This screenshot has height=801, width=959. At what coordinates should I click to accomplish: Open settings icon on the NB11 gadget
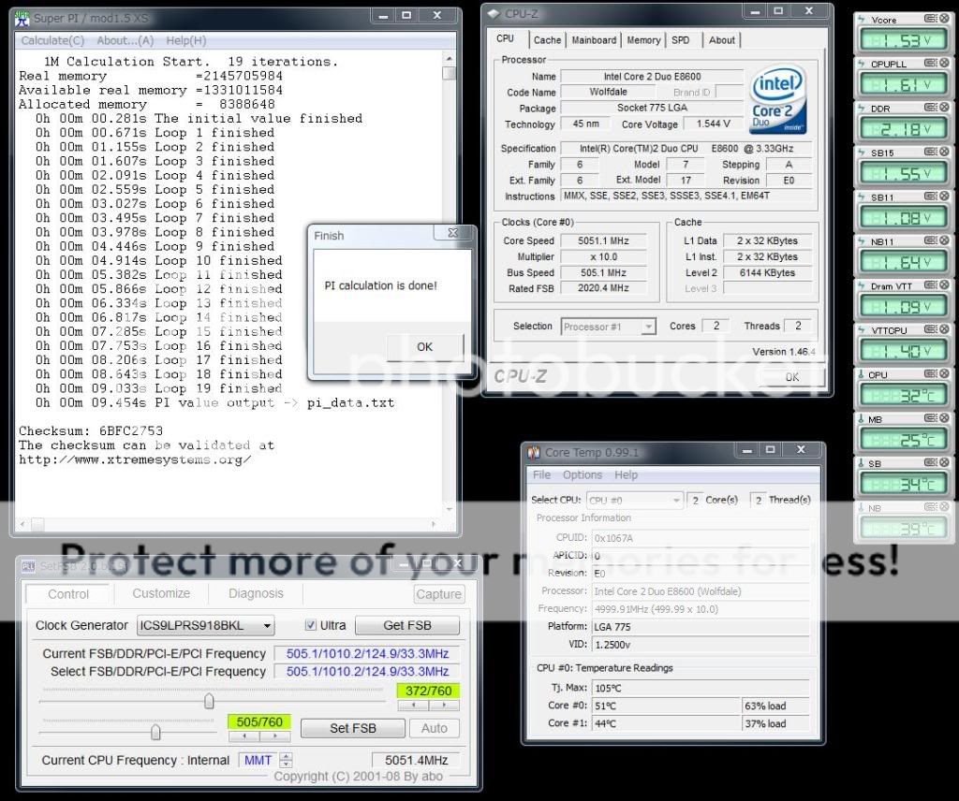pos(930,240)
